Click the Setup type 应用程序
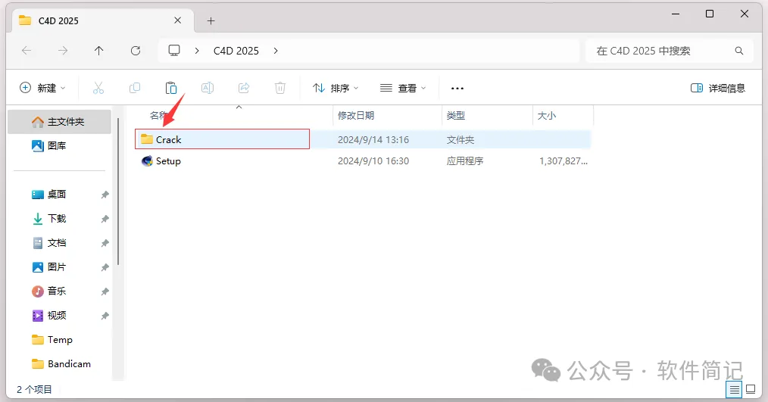The width and height of the screenshot is (768, 402). coord(465,161)
